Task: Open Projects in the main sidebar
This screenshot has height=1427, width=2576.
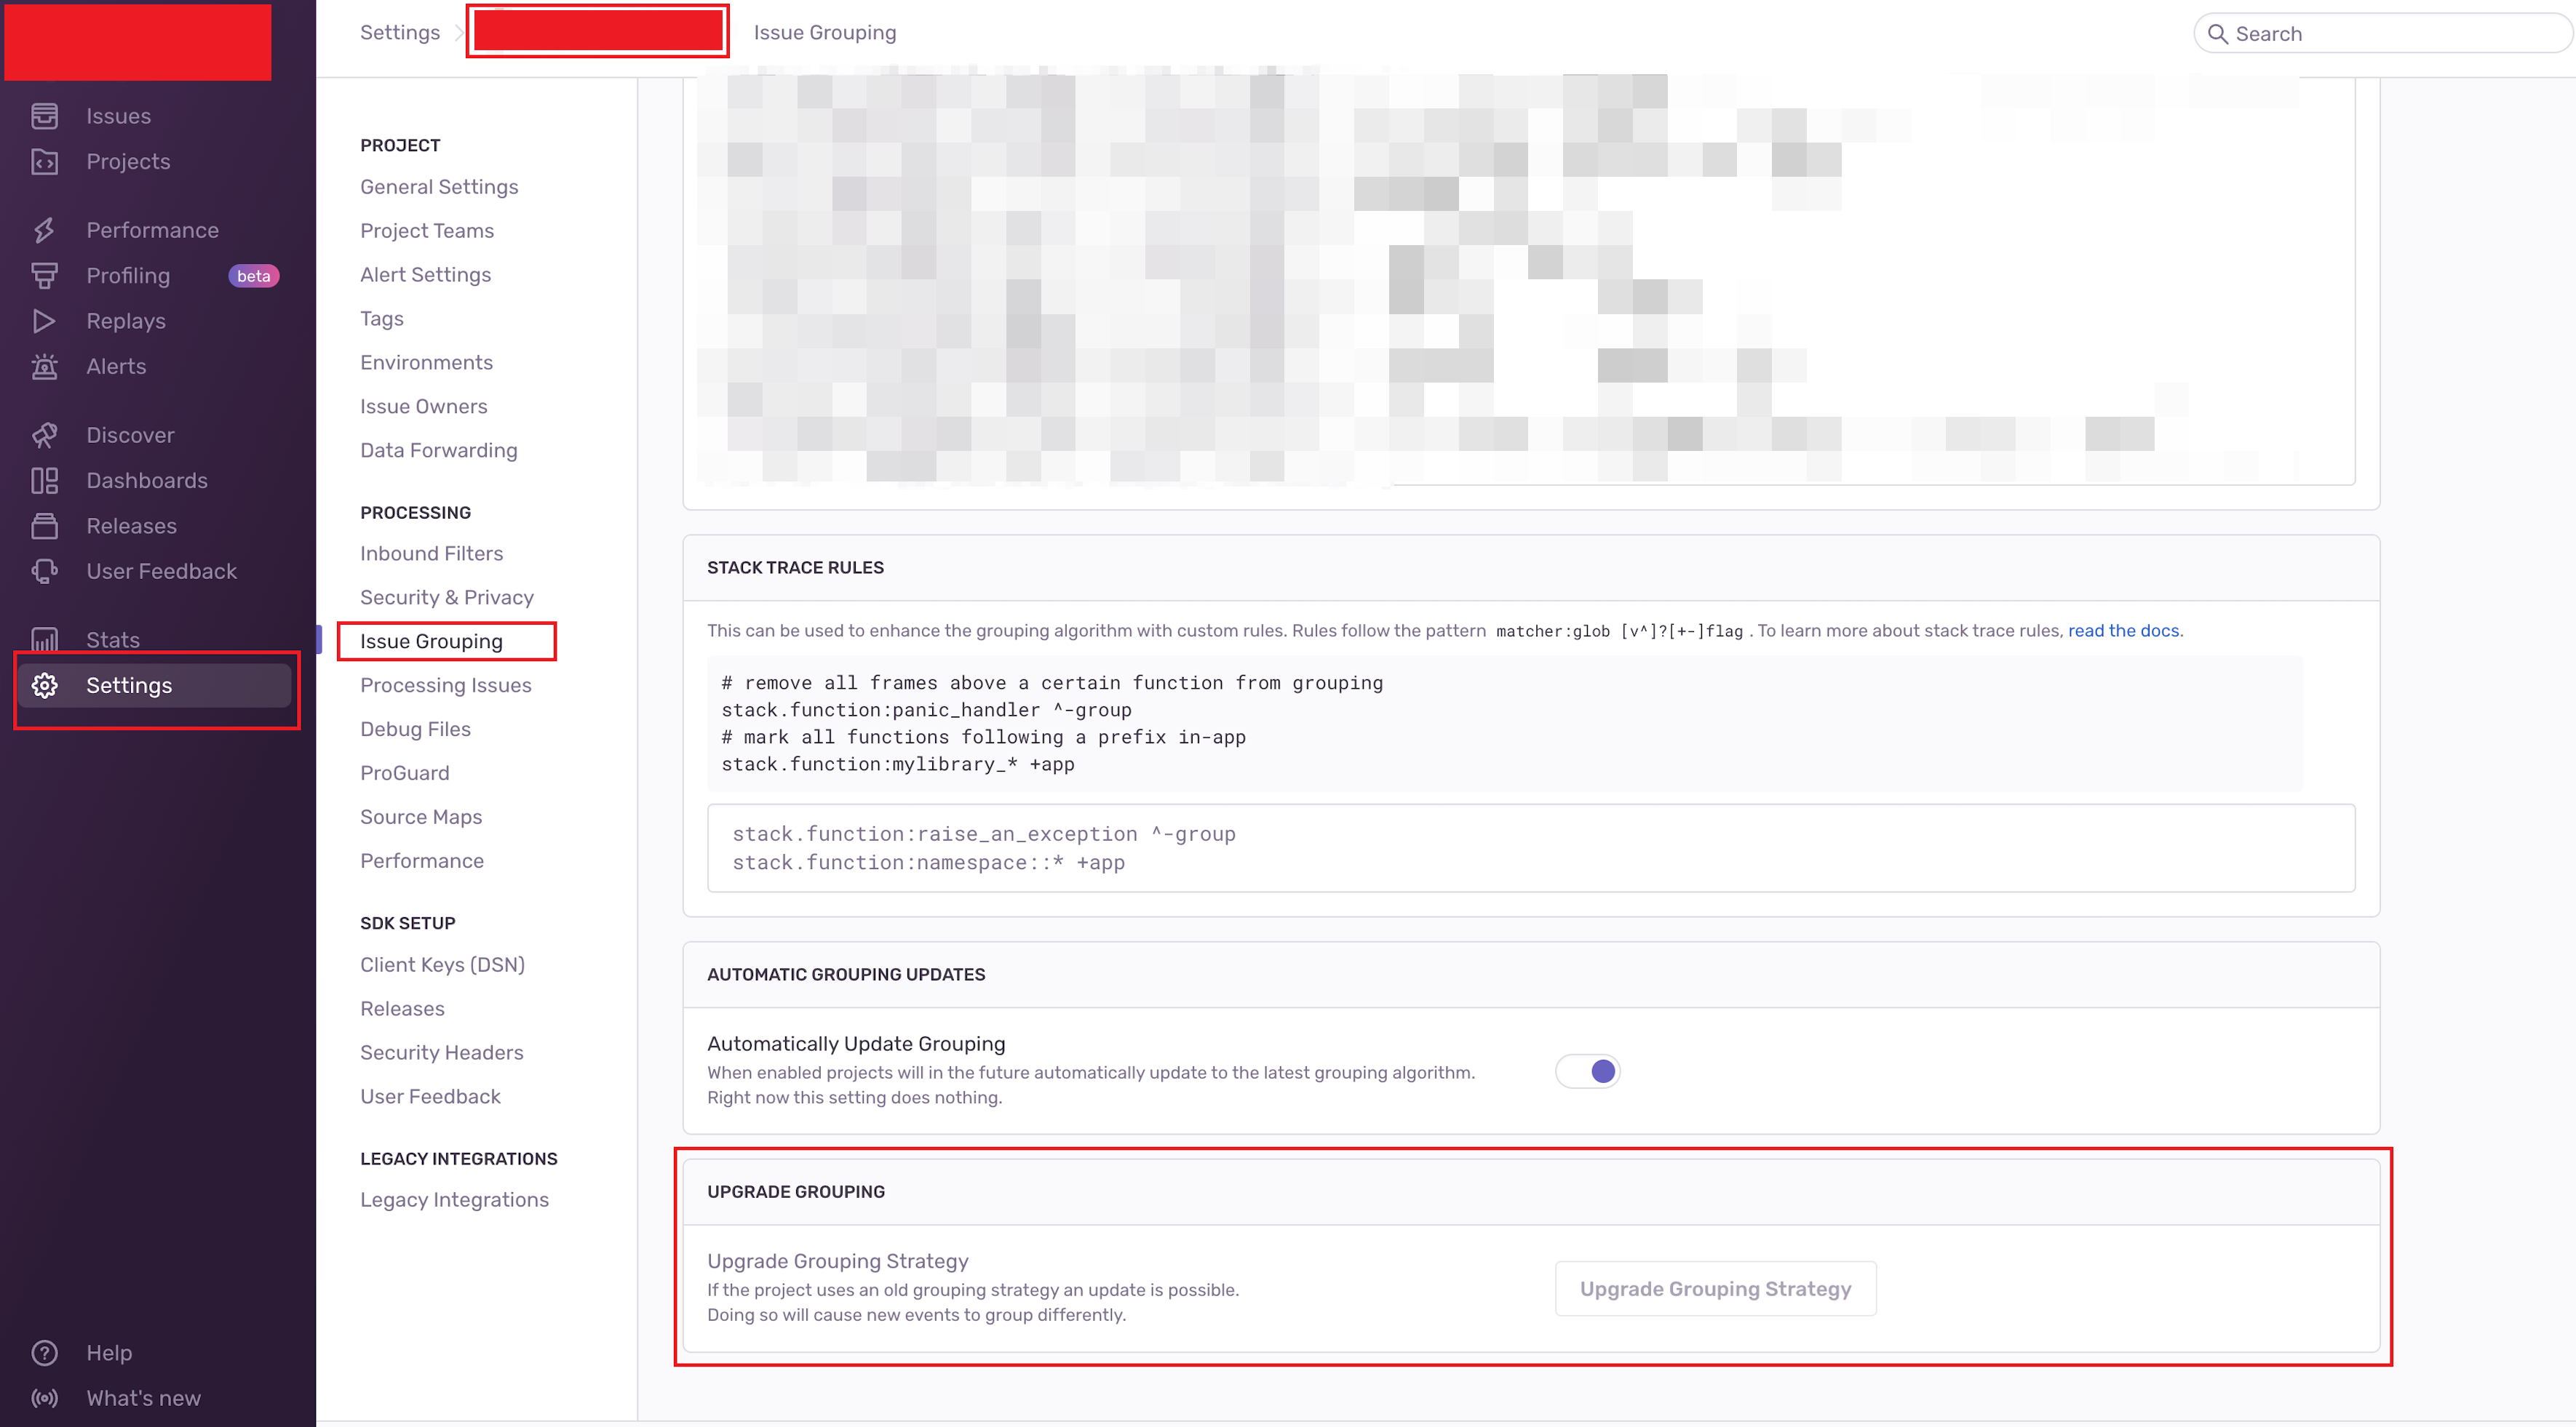Action: [128, 161]
